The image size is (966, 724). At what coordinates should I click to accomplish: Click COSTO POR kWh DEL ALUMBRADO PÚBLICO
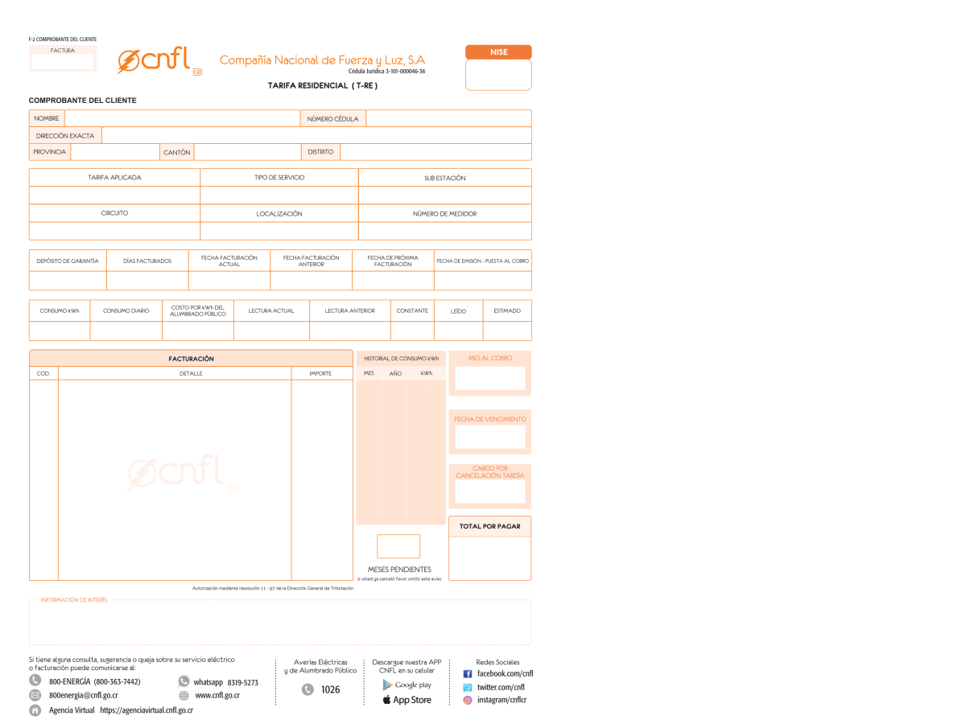pos(198,311)
